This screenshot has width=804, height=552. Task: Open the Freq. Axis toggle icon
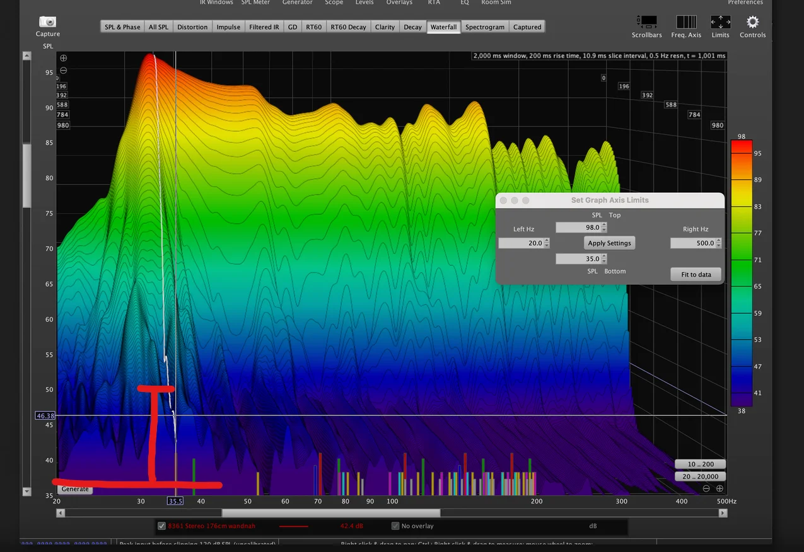tap(686, 22)
